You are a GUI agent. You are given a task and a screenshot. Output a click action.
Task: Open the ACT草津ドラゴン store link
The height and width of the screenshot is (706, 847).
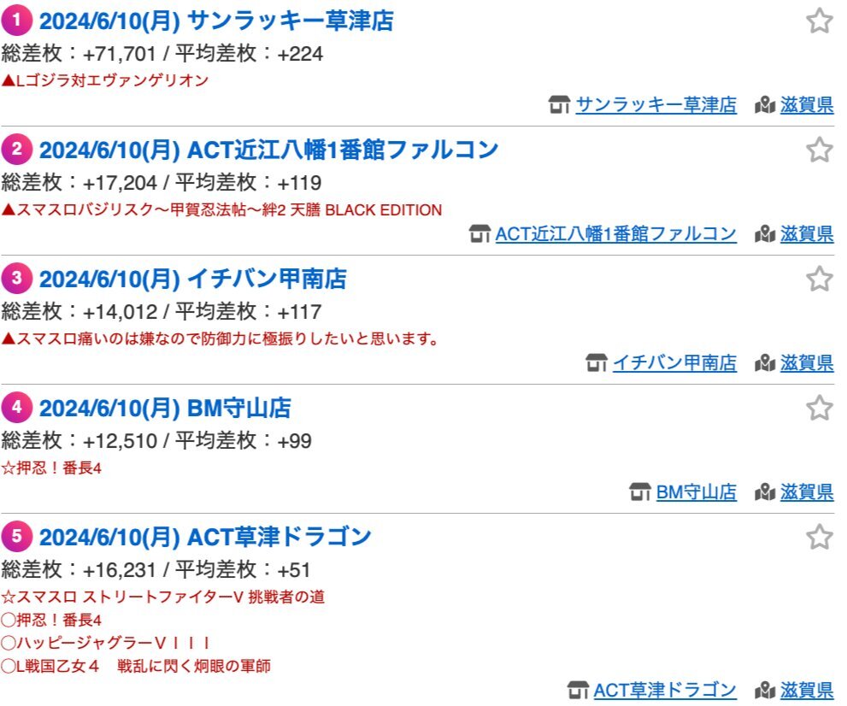coord(665,690)
